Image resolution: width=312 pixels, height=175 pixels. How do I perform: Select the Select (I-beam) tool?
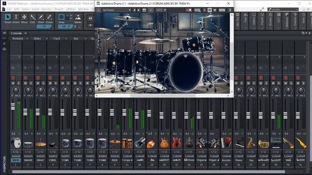pos(16,17)
